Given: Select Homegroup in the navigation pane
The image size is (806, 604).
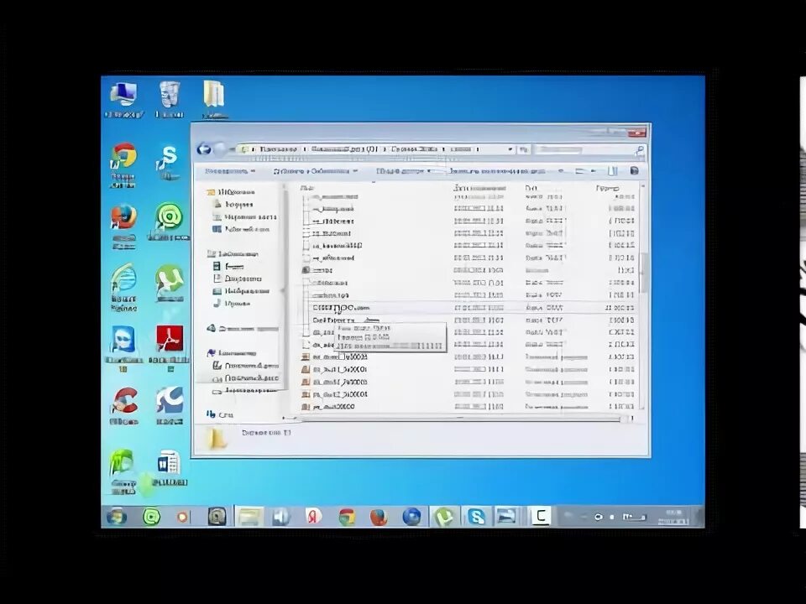Looking at the screenshot, I should point(243,328).
